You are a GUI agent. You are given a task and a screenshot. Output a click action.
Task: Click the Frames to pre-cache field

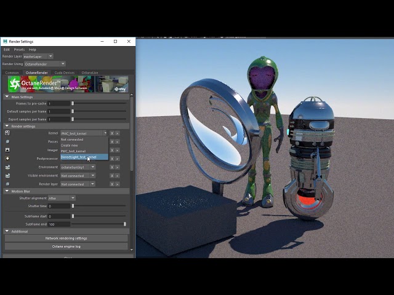point(59,103)
